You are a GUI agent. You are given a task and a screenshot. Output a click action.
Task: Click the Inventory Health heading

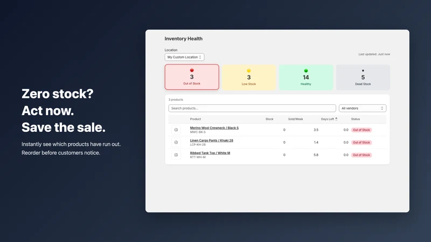[x=183, y=39]
